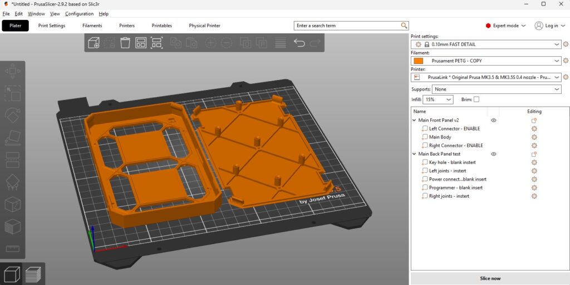Click the Remove instance minus circle icon
Viewport: 570px width, 285px height.
coord(227,43)
